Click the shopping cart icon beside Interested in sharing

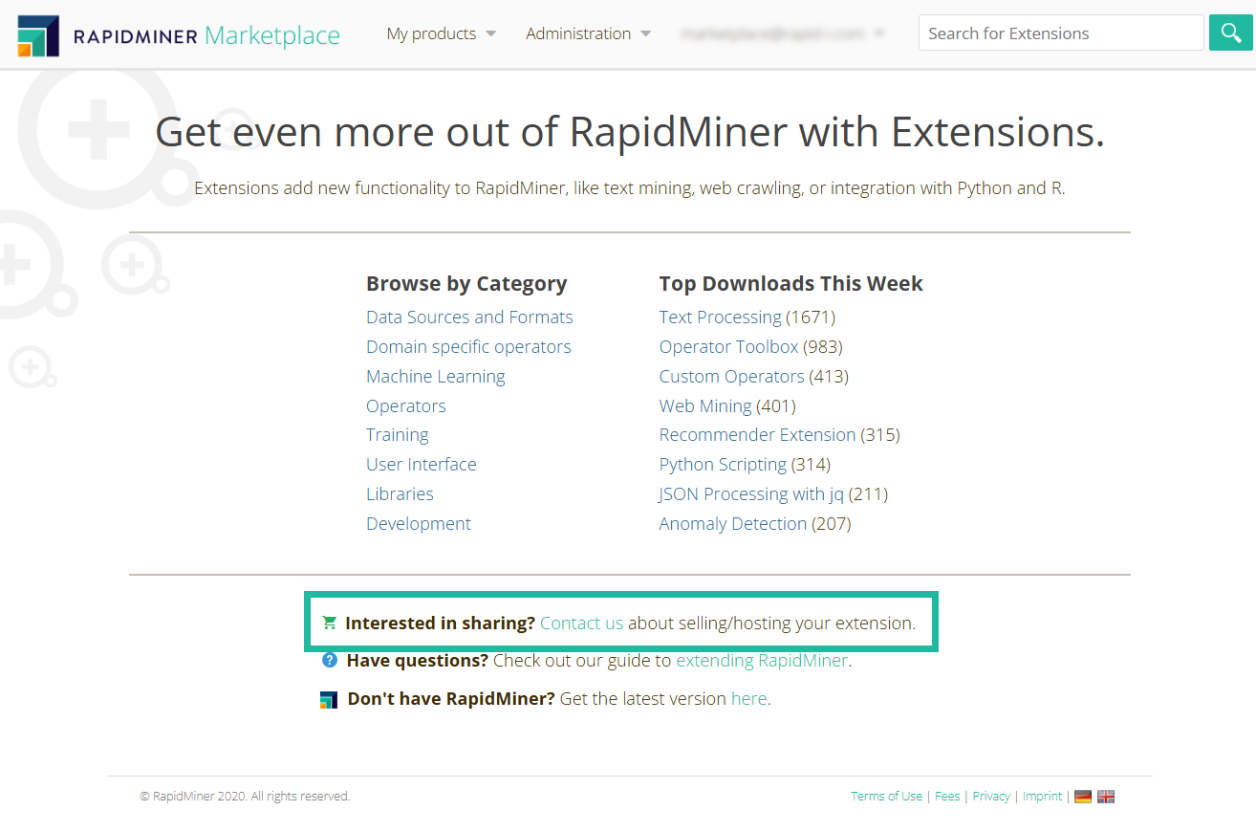coord(329,622)
